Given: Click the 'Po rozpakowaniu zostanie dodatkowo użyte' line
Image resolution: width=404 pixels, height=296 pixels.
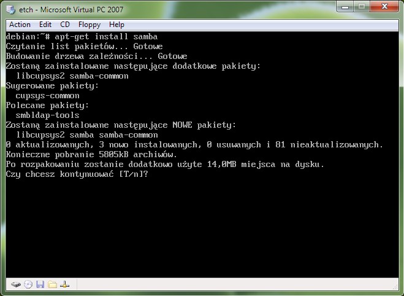Looking at the screenshot, I should (165, 165).
